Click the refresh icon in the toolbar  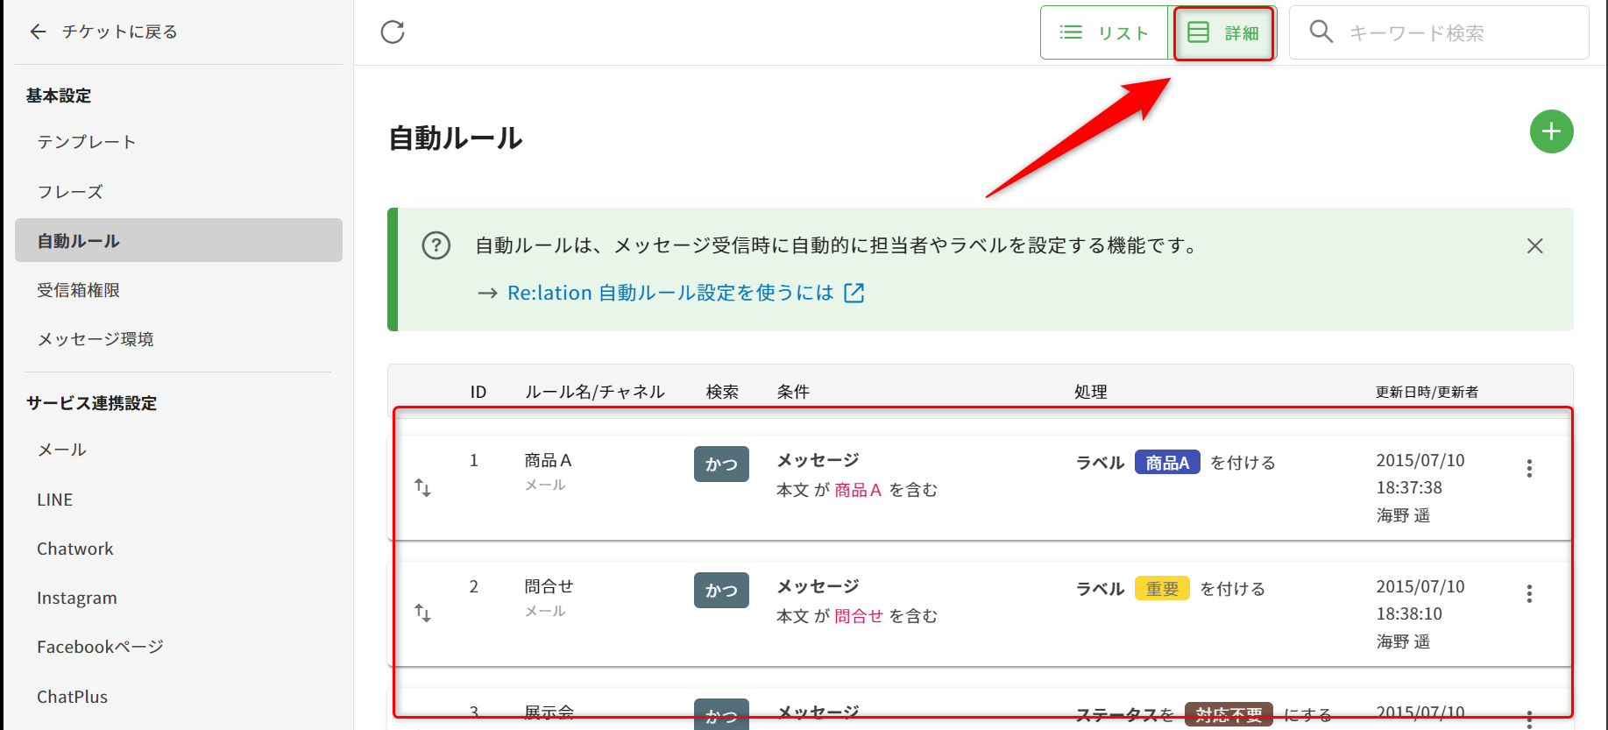(393, 32)
